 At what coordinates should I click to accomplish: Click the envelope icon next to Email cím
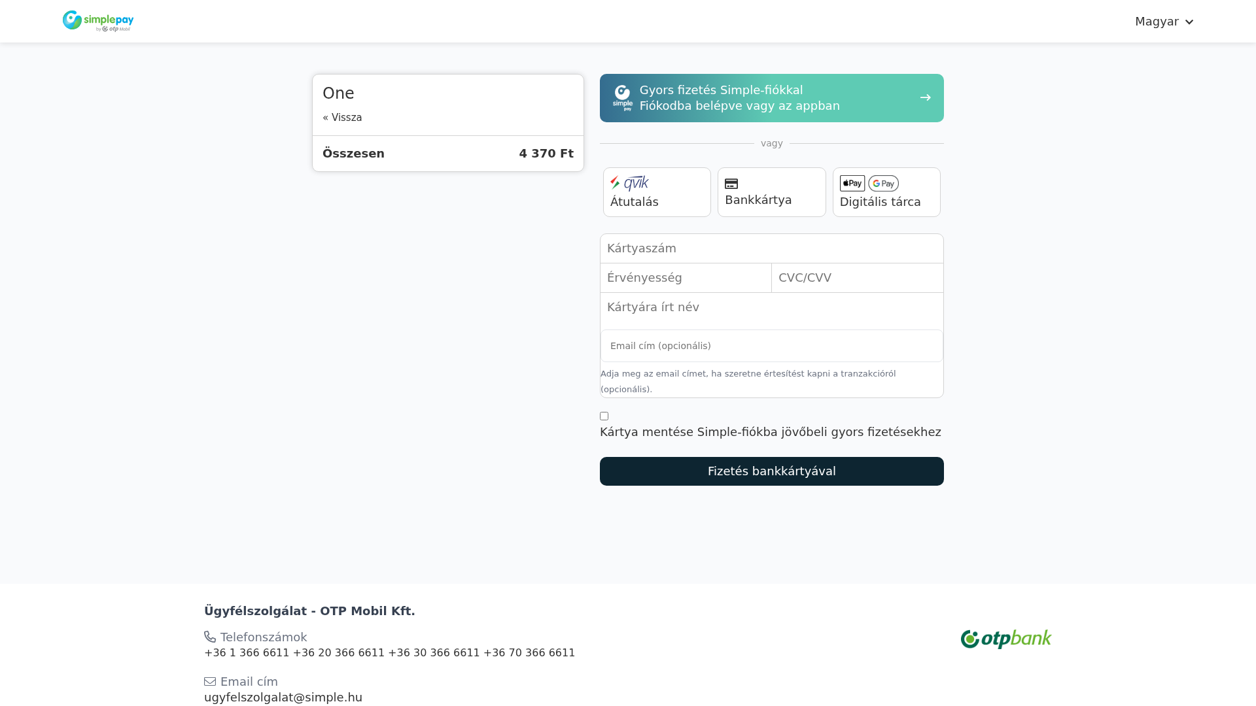point(210,681)
